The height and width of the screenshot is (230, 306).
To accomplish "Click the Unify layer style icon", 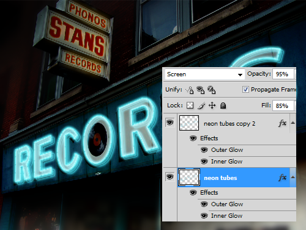I will pyautogui.click(x=211, y=90).
